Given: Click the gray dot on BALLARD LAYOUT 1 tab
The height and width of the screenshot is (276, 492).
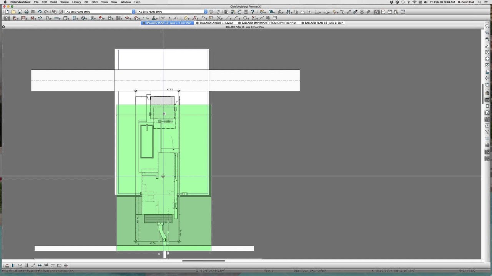Looking at the screenshot, I should point(198,23).
